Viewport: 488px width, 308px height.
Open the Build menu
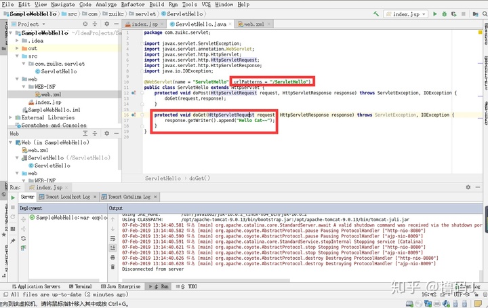pyautogui.click(x=157, y=4)
